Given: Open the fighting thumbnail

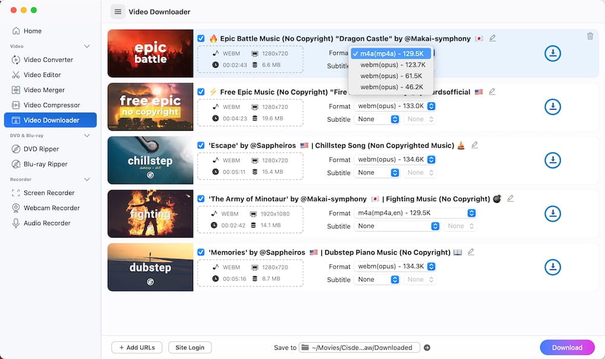Looking at the screenshot, I should tap(151, 214).
